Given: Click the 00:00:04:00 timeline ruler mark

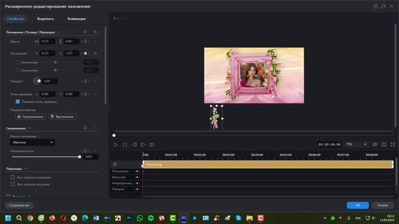Looking at the screenshot, I should click(257, 155).
